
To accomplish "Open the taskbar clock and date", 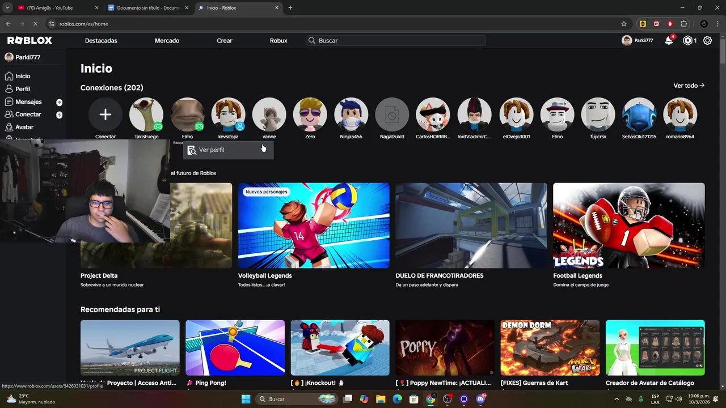I will click(698, 399).
